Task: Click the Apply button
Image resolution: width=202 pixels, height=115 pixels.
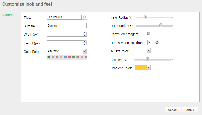Action: point(190,110)
